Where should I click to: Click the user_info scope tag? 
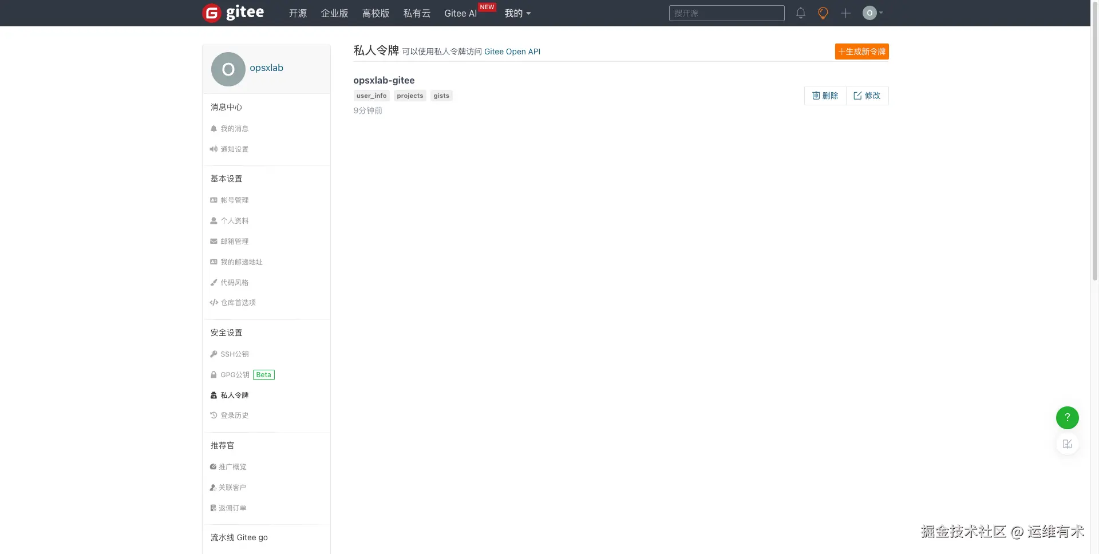pyautogui.click(x=371, y=96)
